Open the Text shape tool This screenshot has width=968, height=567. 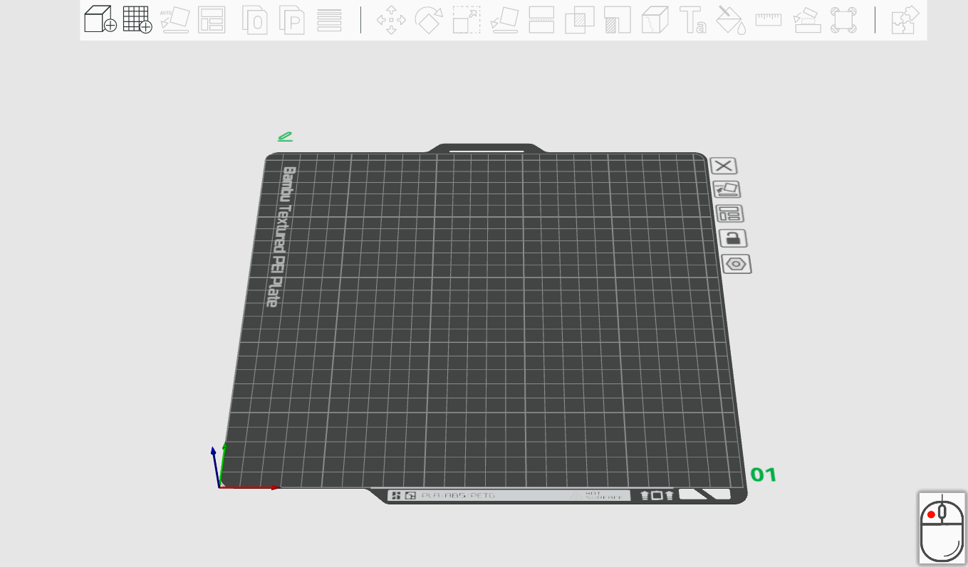click(693, 20)
